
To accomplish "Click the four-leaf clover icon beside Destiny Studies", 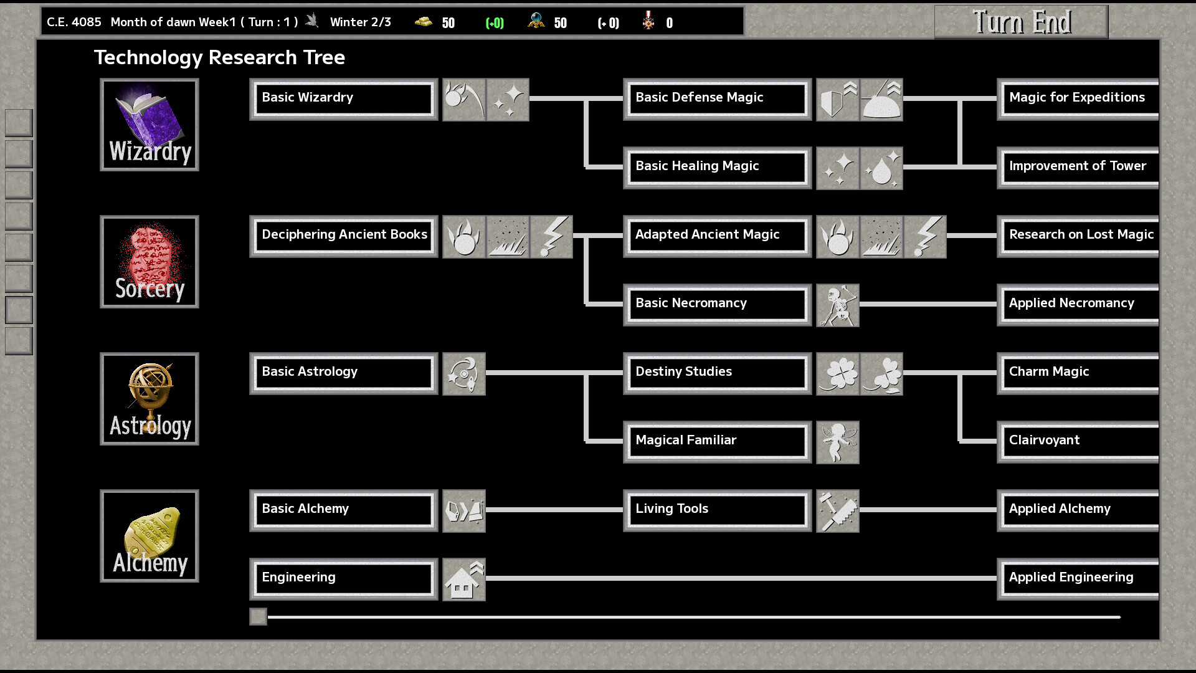I will [x=838, y=374].
